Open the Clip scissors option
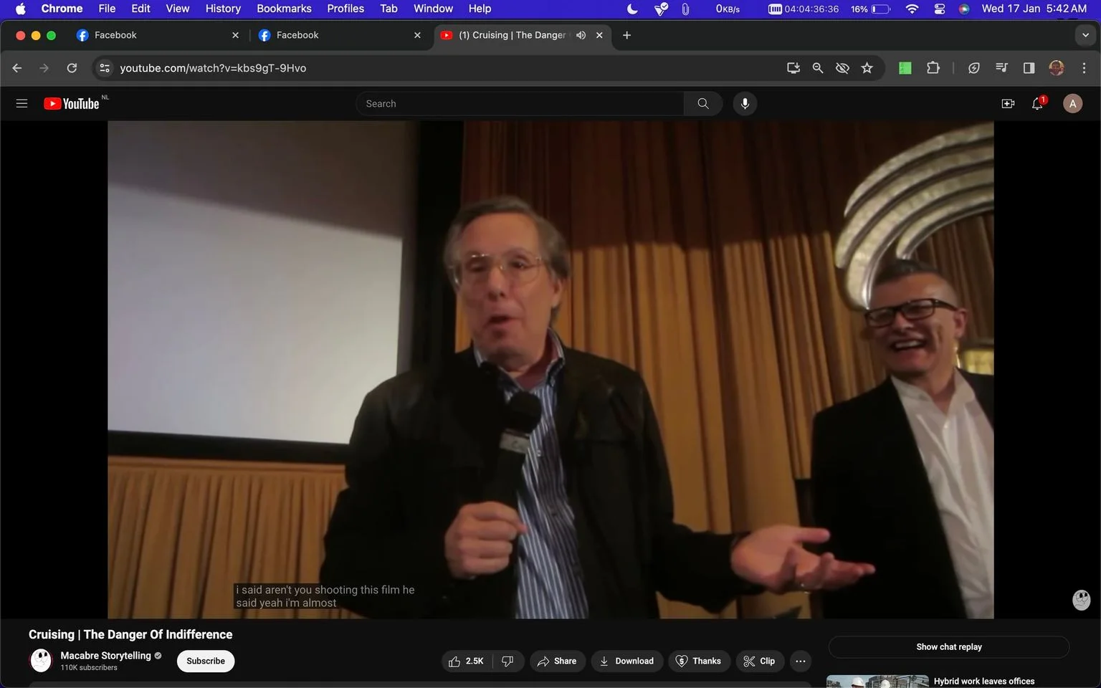 760,661
